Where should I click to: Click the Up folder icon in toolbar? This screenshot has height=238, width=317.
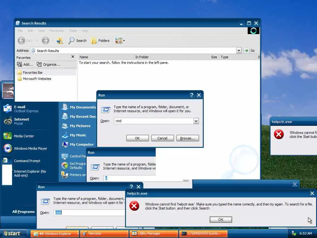tap(60, 41)
